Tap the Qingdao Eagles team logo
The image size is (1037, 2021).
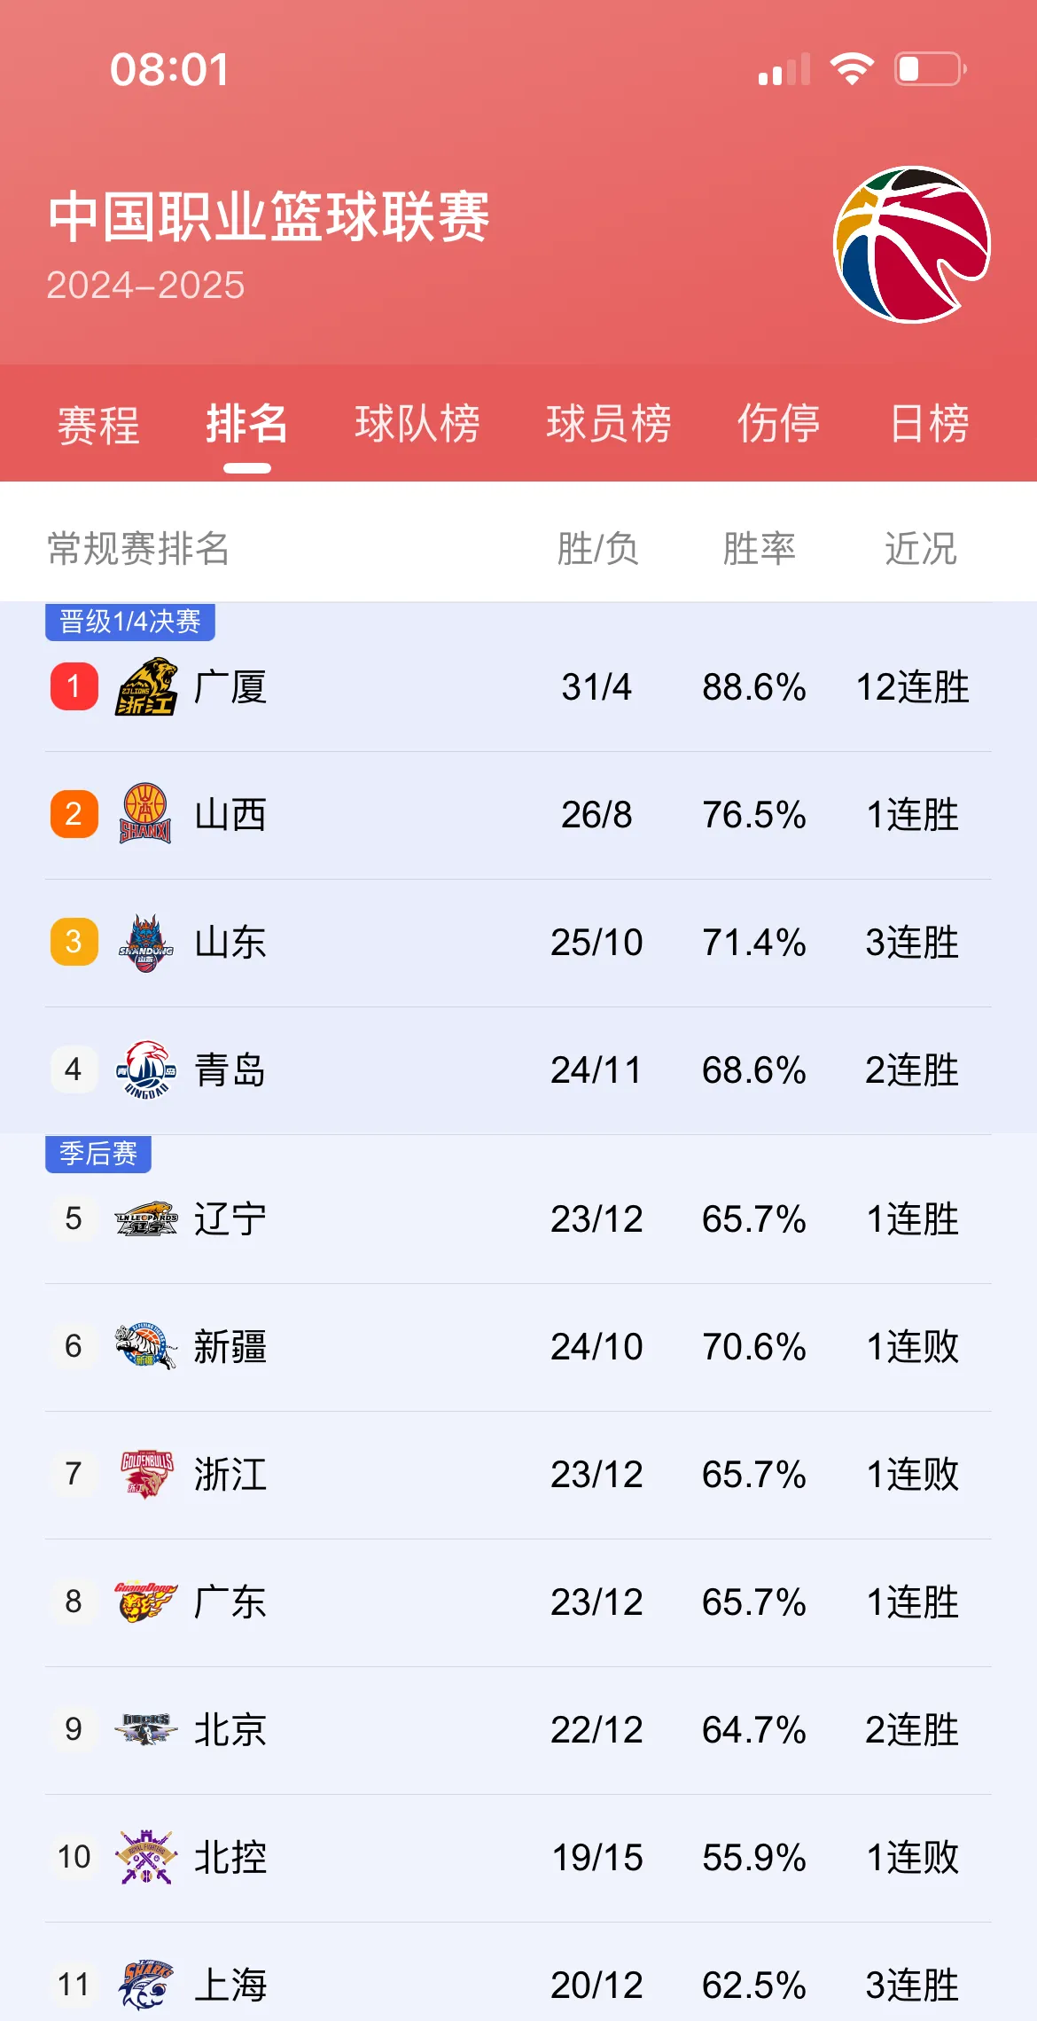pos(145,1070)
